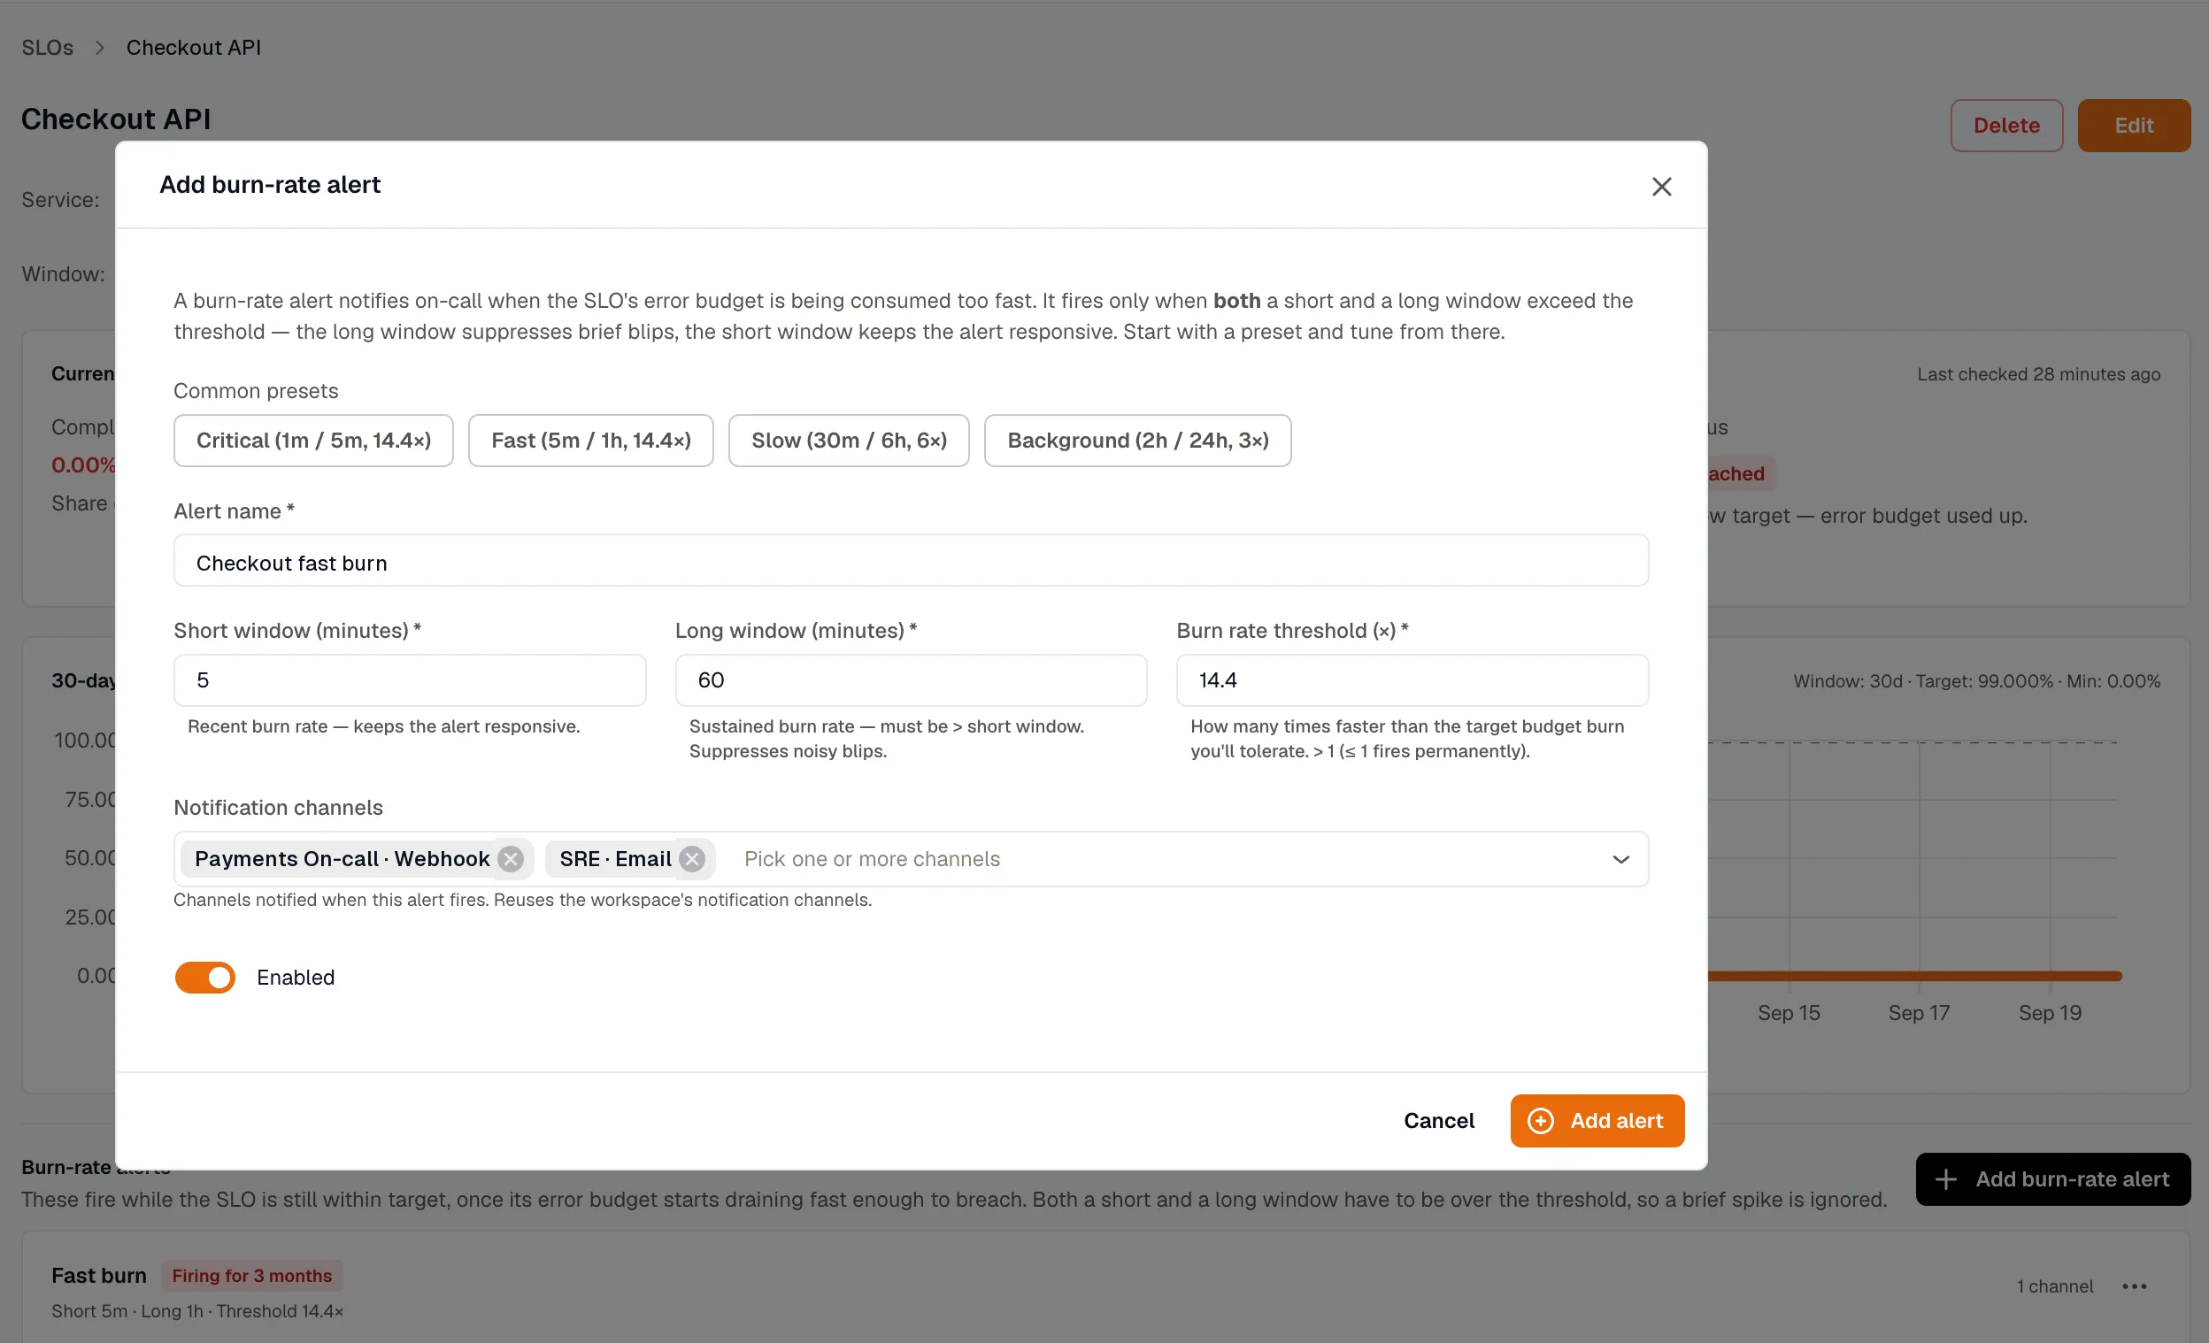Click the Common presets label
Viewport: 2209px width, 1343px height.
tap(256, 391)
